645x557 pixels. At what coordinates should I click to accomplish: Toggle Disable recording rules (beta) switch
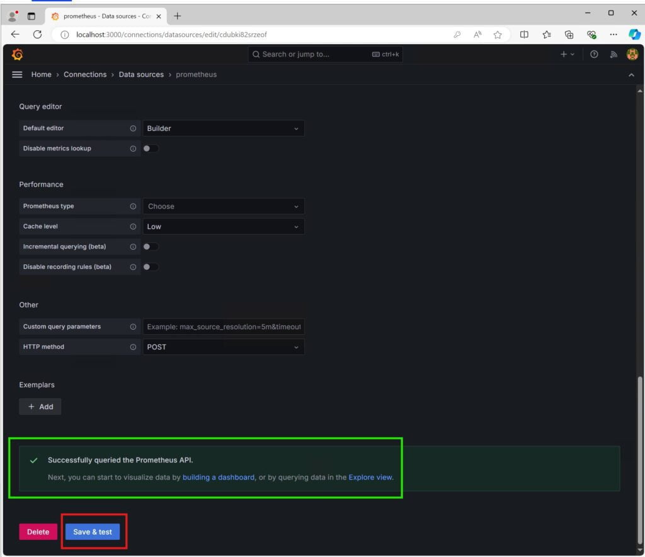click(151, 267)
